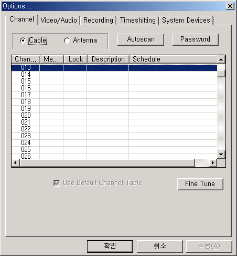Select channel row 024
The width and height of the screenshot is (237, 256).
(x=114, y=143)
